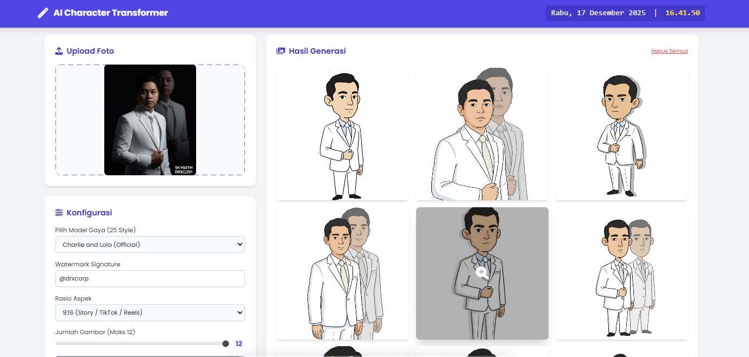Click the Upload Foto heading
The height and width of the screenshot is (357, 749).
[90, 51]
